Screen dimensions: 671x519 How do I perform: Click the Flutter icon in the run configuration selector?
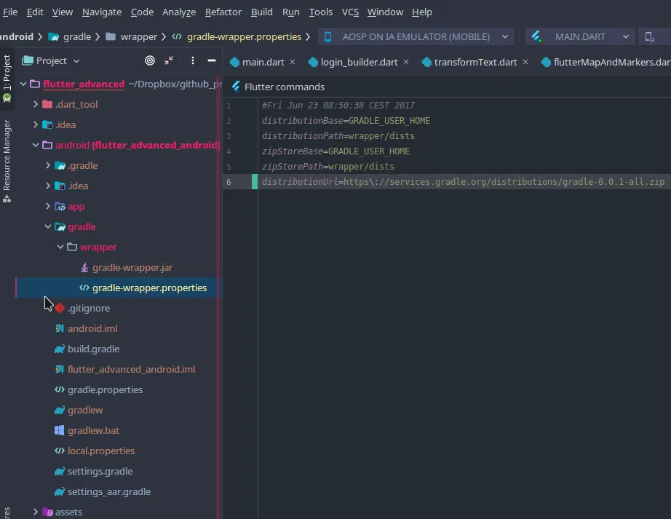pyautogui.click(x=537, y=37)
